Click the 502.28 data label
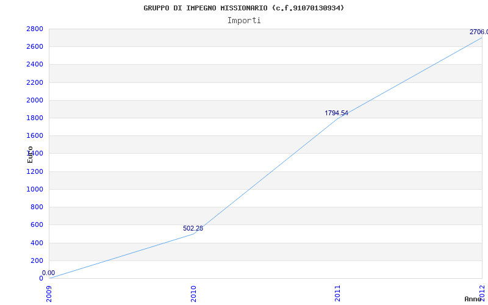The width and height of the screenshot is (488, 305). [x=193, y=228]
